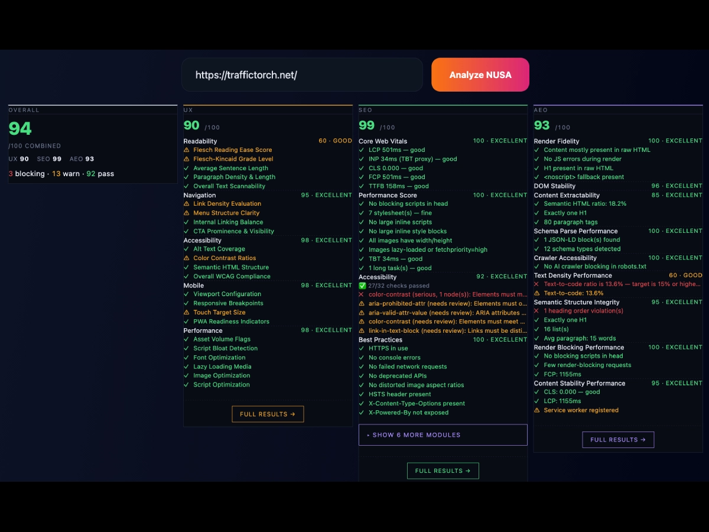Viewport: 709px width, 532px height.
Task: Select the Semantic Structure Integrity header
Action: pyautogui.click(x=577, y=302)
